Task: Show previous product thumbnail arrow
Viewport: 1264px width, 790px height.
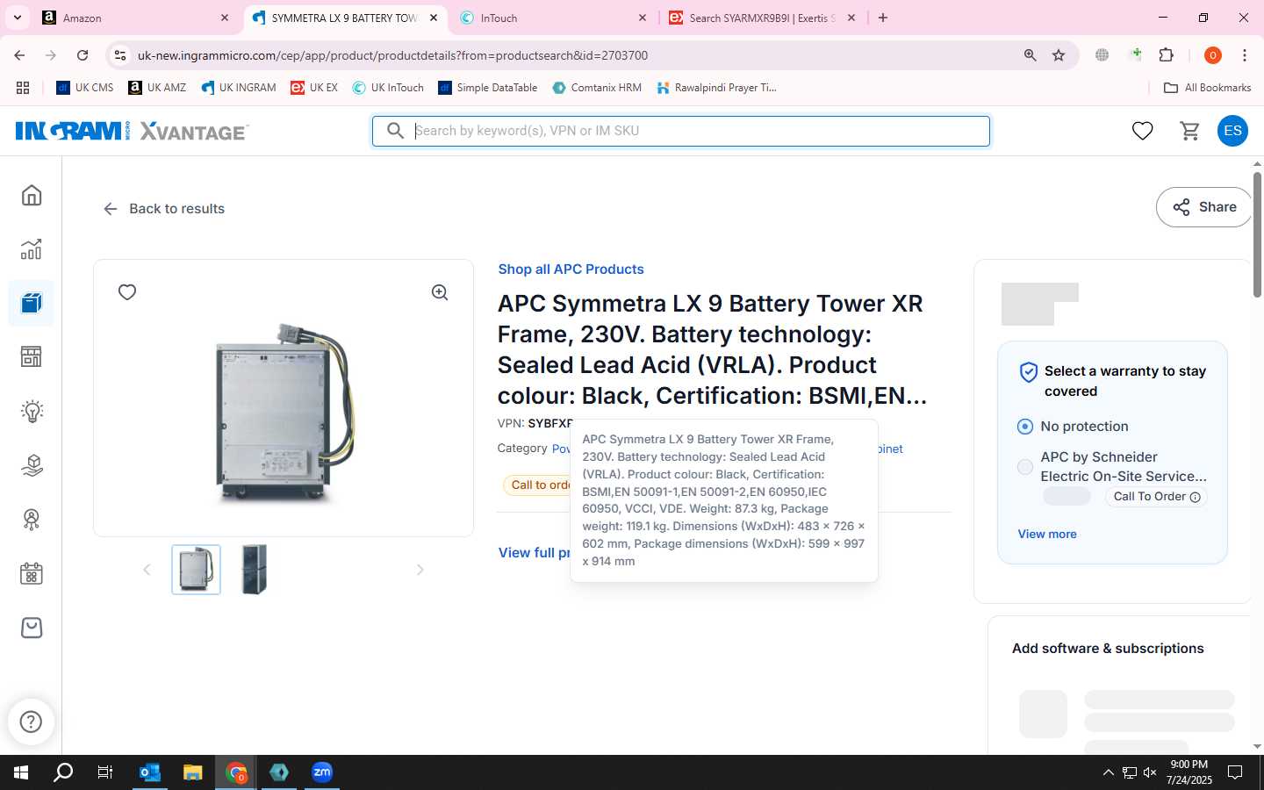Action: click(x=147, y=570)
